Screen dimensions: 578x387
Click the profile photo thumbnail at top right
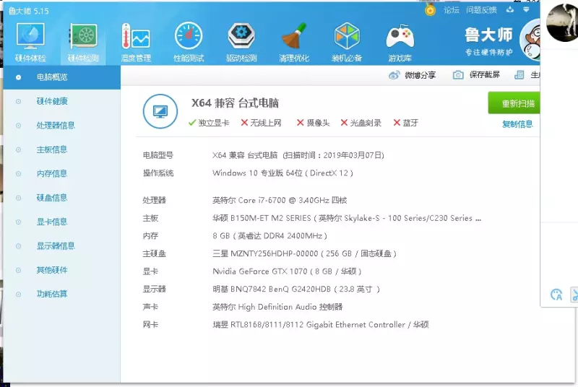(x=563, y=22)
